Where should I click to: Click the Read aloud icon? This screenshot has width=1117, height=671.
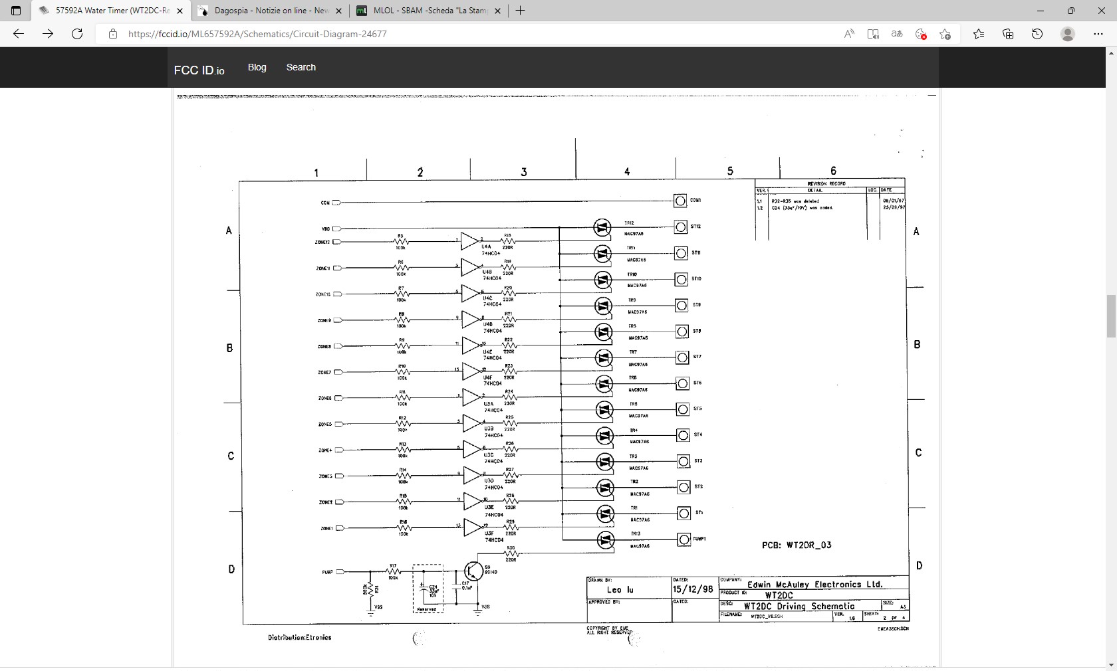point(849,34)
